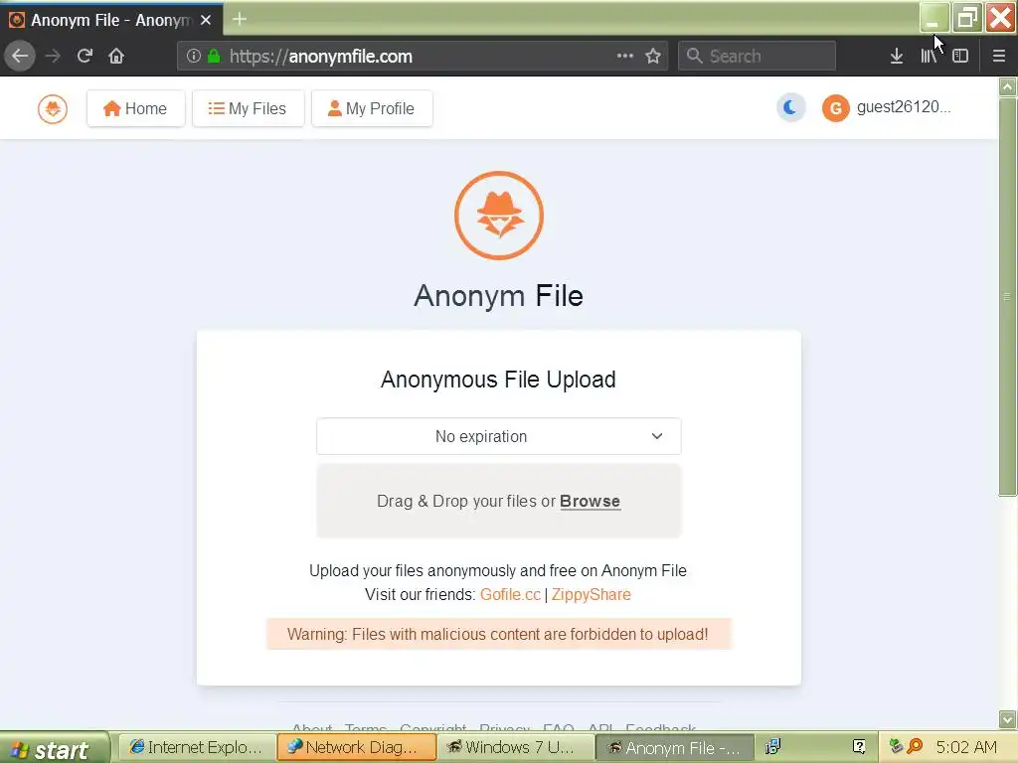Click the 5:02 AM taskbar clock

tap(966, 747)
